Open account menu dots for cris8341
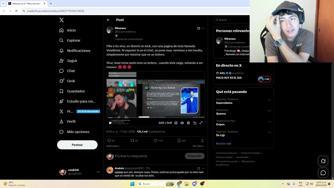Image resolution: width=334 pixels, height=188 pixels. pos(98,172)
